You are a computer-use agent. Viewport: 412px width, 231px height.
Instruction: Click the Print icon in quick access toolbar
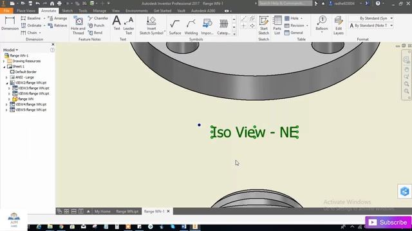(x=59, y=3)
